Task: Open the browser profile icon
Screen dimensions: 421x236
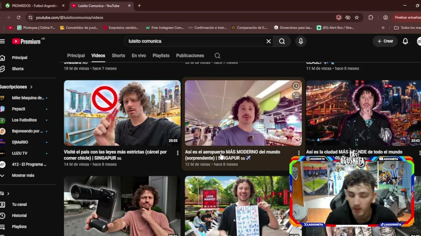Action: pyautogui.click(x=385, y=17)
